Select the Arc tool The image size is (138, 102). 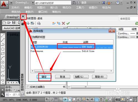click(3, 58)
